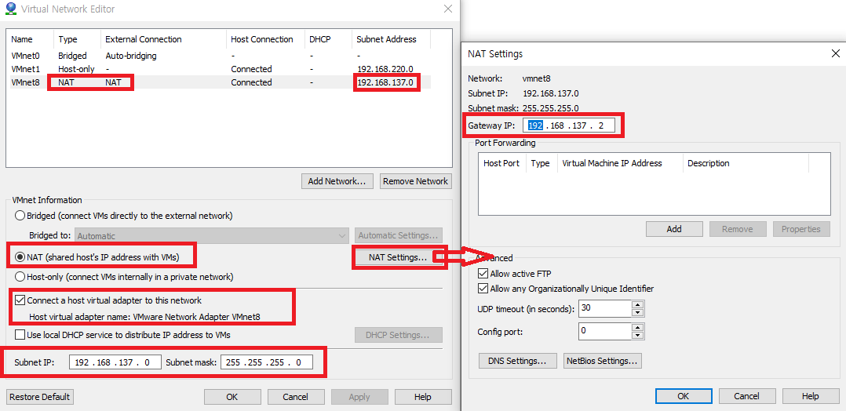
Task: Click Cancel in NAT Settings dialog
Action: pyautogui.click(x=747, y=396)
